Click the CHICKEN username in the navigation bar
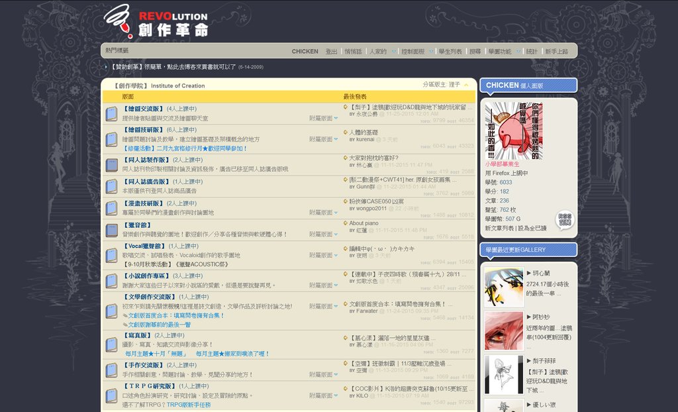Viewport: 678px width, 412px height. [x=305, y=51]
